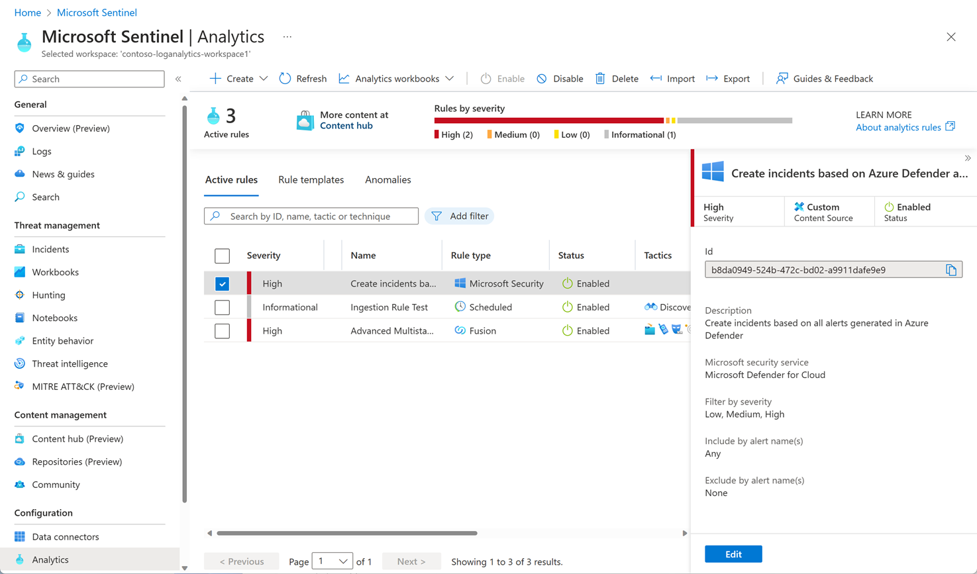
Task: Open Entity behavior icon
Action: pos(20,341)
